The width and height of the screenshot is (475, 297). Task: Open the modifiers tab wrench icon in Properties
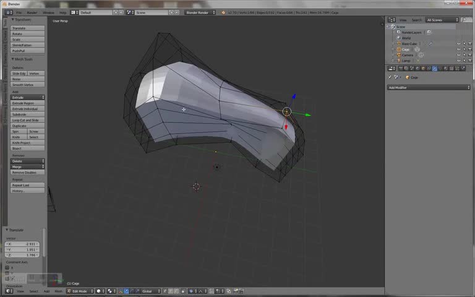434,69
